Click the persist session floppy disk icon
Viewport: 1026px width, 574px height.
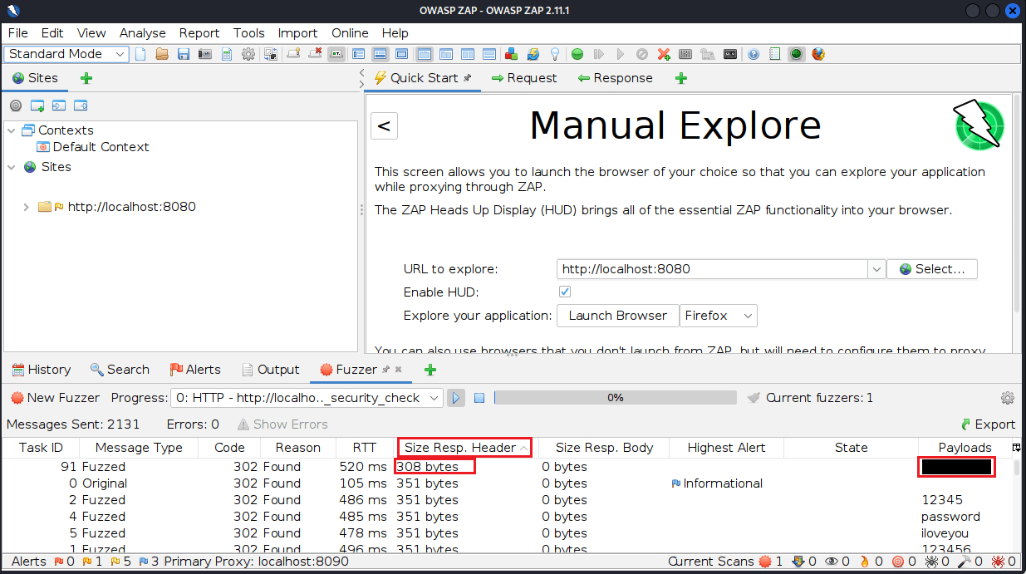point(184,54)
